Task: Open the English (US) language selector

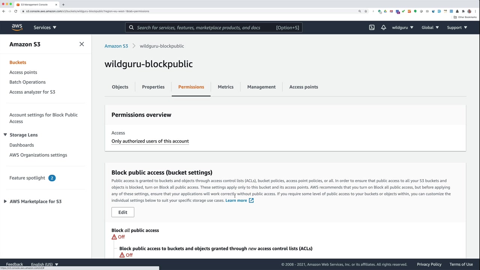Action: pyautogui.click(x=44, y=264)
